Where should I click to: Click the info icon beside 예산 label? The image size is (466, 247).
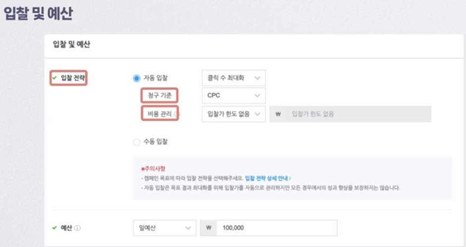(77, 228)
